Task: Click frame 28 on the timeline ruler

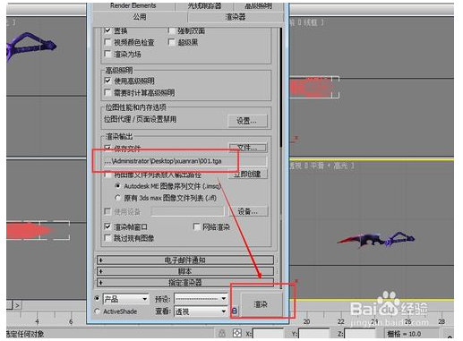Action: 442,321
